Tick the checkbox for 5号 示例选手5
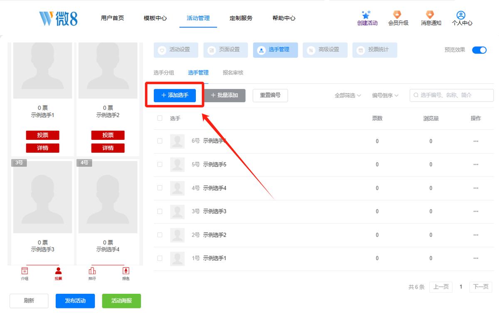499x325 pixels. (x=160, y=164)
